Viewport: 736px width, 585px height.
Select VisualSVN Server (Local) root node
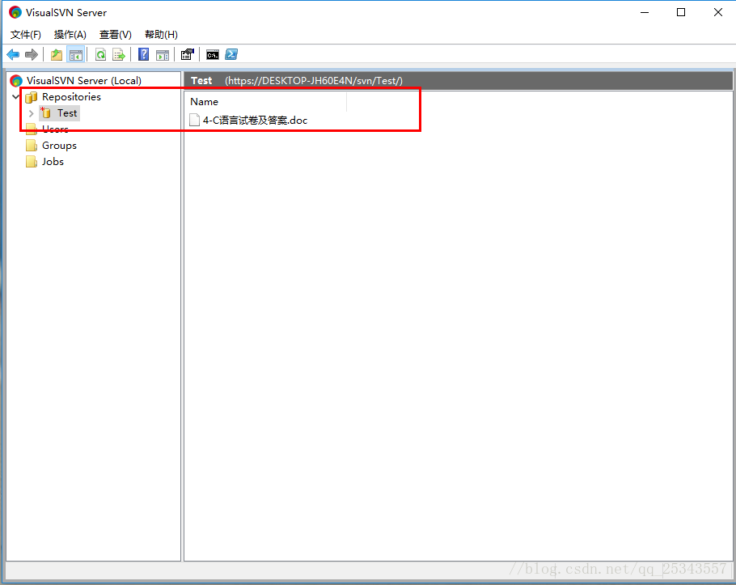coord(84,81)
